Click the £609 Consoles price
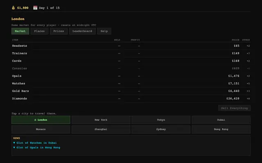This screenshot has width=262, height=163. click(x=236, y=68)
